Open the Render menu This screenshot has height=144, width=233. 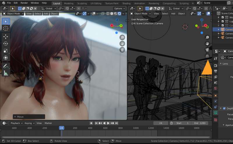pos(24,3)
